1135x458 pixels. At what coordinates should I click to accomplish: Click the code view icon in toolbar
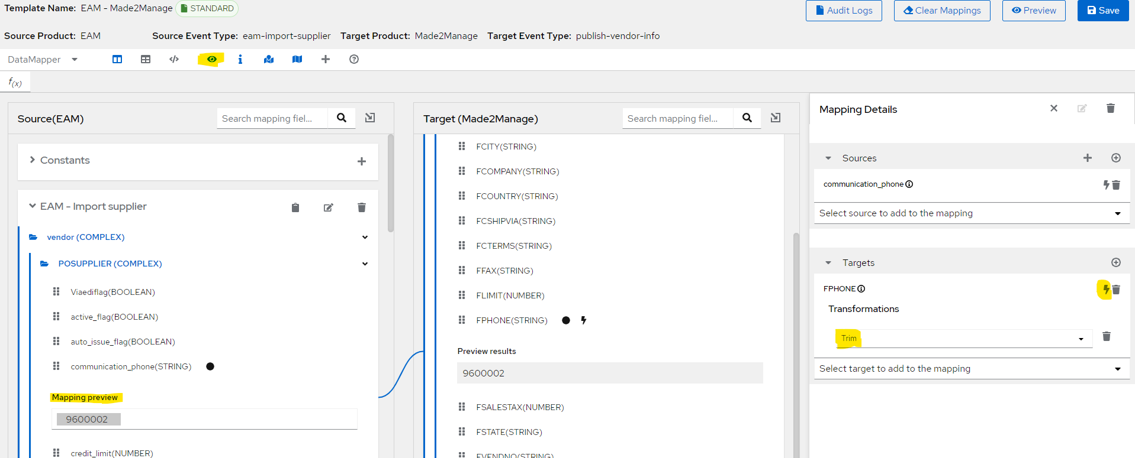click(x=174, y=59)
